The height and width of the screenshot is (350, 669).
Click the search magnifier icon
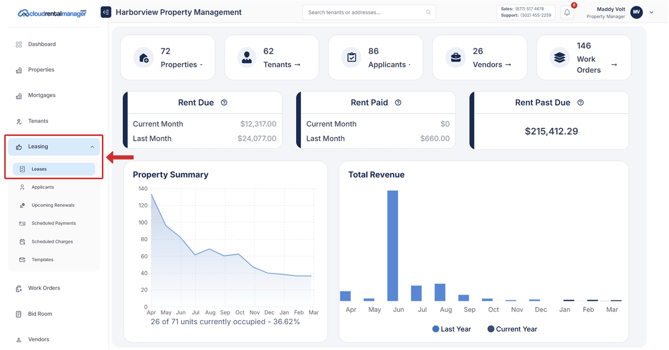click(x=429, y=12)
